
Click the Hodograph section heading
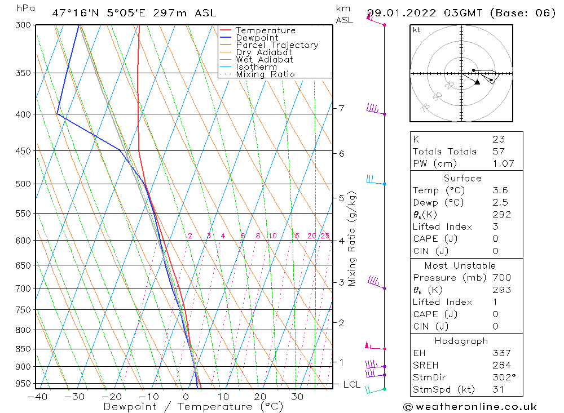[x=461, y=341]
